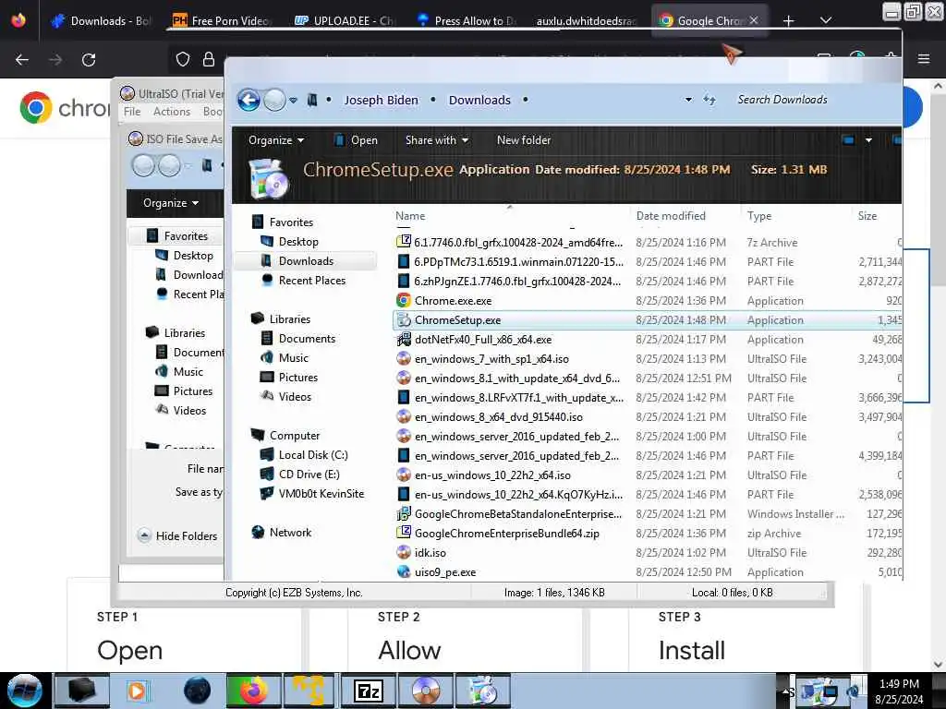The image size is (946, 709).
Task: Open the Organize dropdown in Downloads window
Action: [276, 140]
